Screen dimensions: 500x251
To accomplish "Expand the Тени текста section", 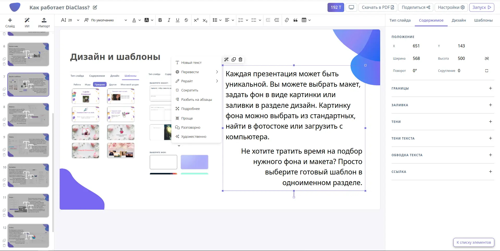I will (x=490, y=138).
